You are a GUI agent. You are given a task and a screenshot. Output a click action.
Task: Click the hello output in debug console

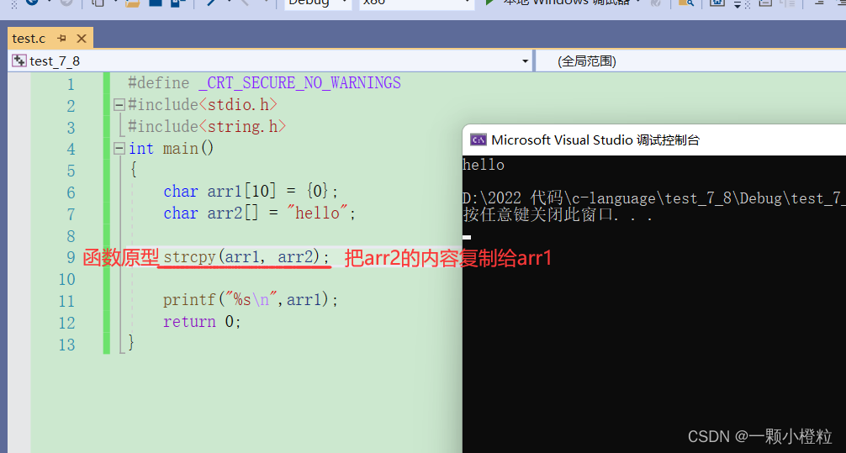coord(484,165)
